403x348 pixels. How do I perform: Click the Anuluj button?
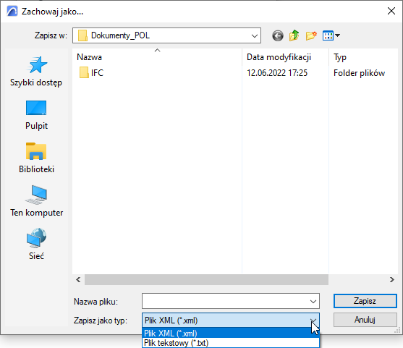(x=365, y=320)
